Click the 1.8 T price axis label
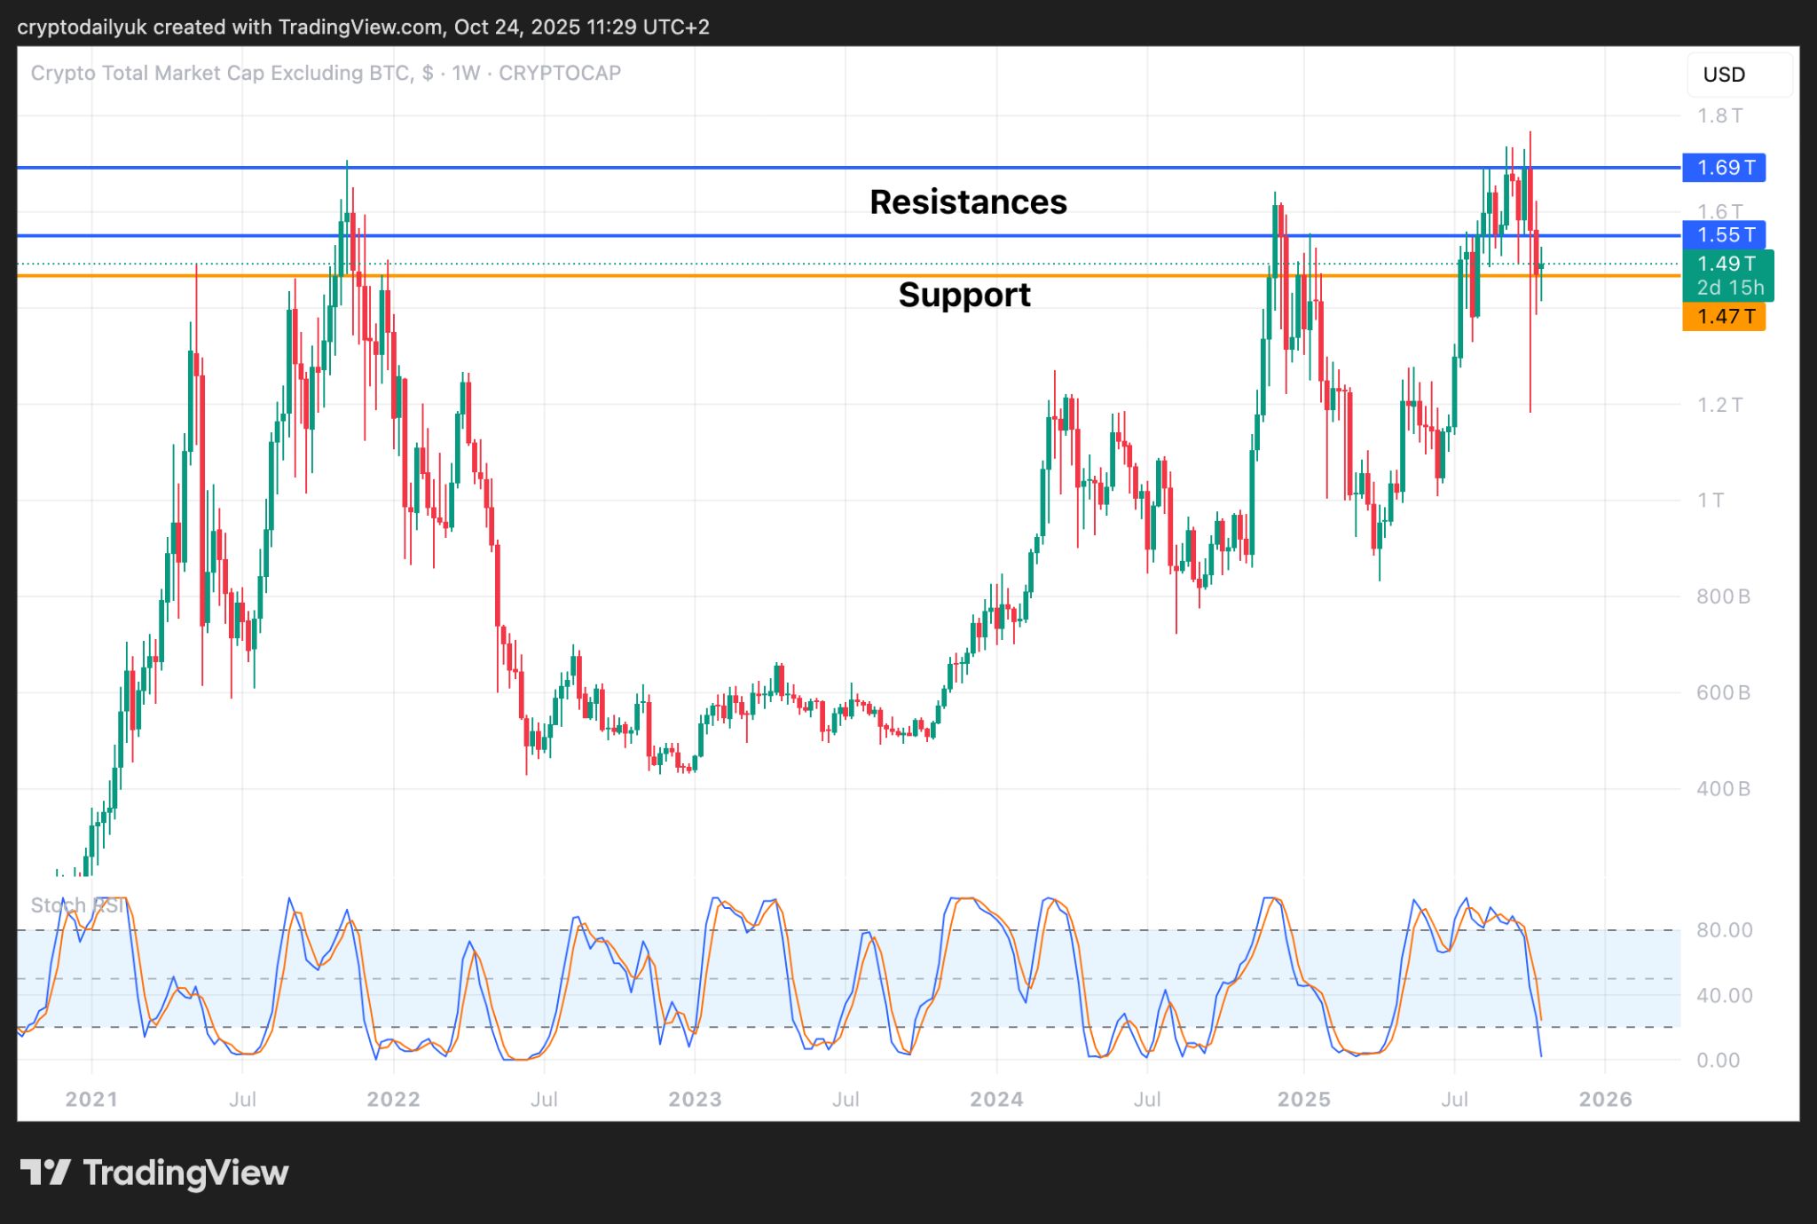 tap(1719, 115)
